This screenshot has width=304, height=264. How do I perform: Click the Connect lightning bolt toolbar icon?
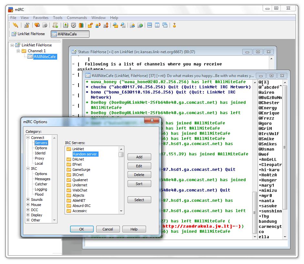[15, 25]
